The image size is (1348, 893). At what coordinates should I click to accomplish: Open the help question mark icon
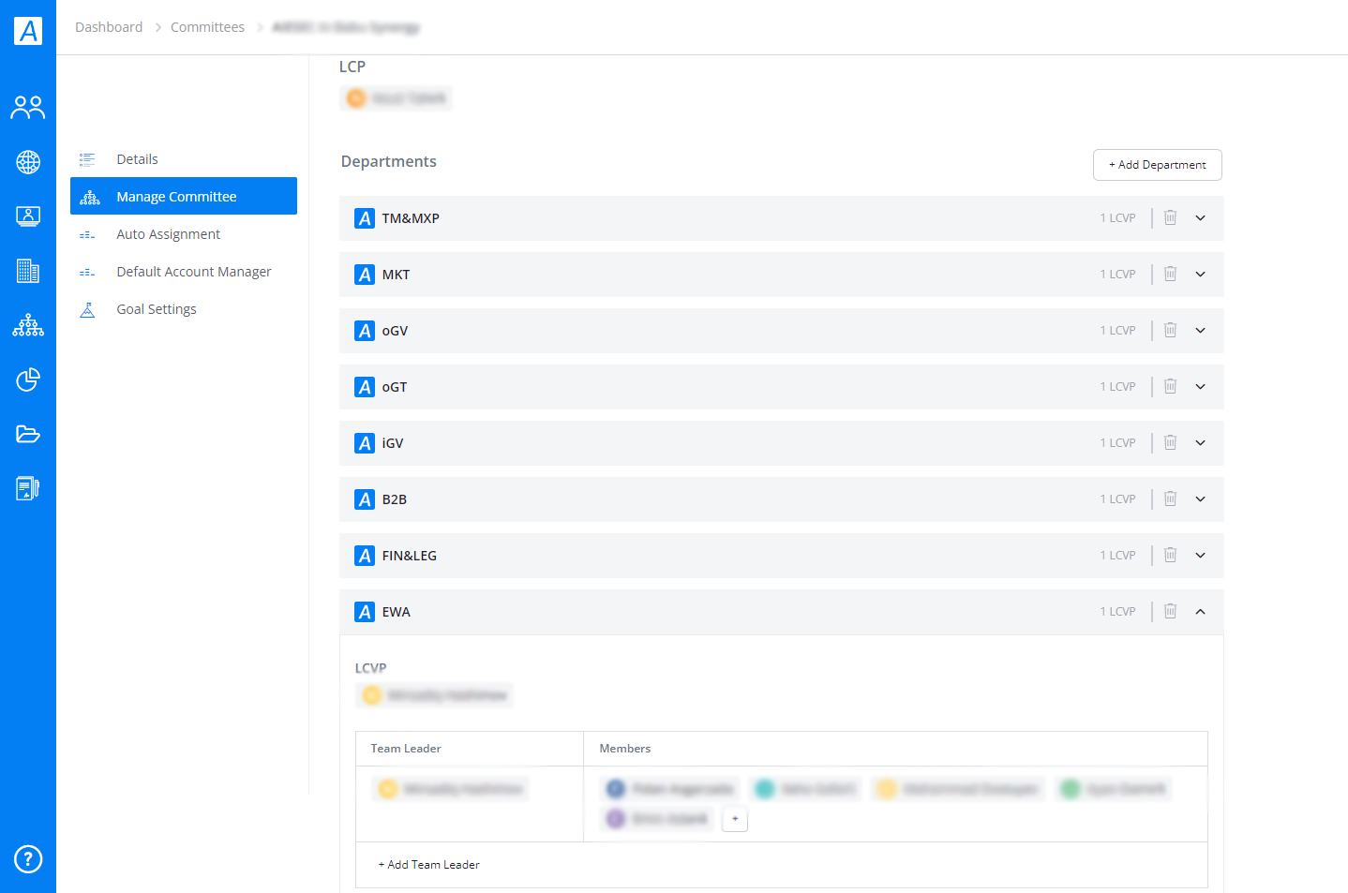[28, 858]
